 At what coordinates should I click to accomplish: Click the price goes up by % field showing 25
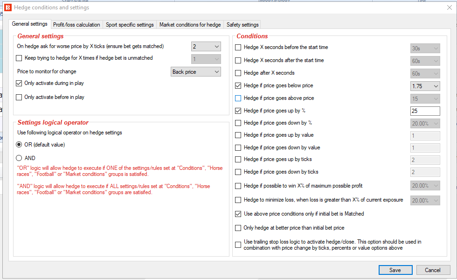coord(425,111)
